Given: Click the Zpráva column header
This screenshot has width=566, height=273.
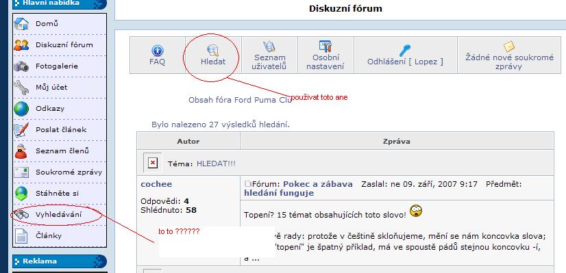Looking at the screenshot, I should pos(396,142).
